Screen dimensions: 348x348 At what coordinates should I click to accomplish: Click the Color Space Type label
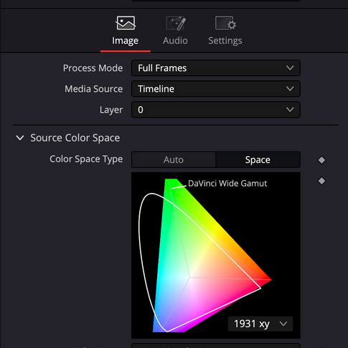[86, 159]
